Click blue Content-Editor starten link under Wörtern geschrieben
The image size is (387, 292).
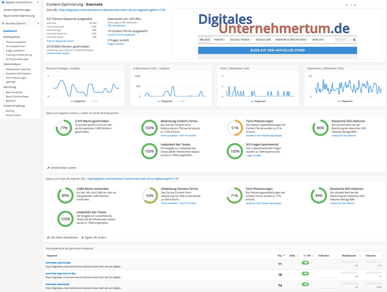tap(58, 53)
